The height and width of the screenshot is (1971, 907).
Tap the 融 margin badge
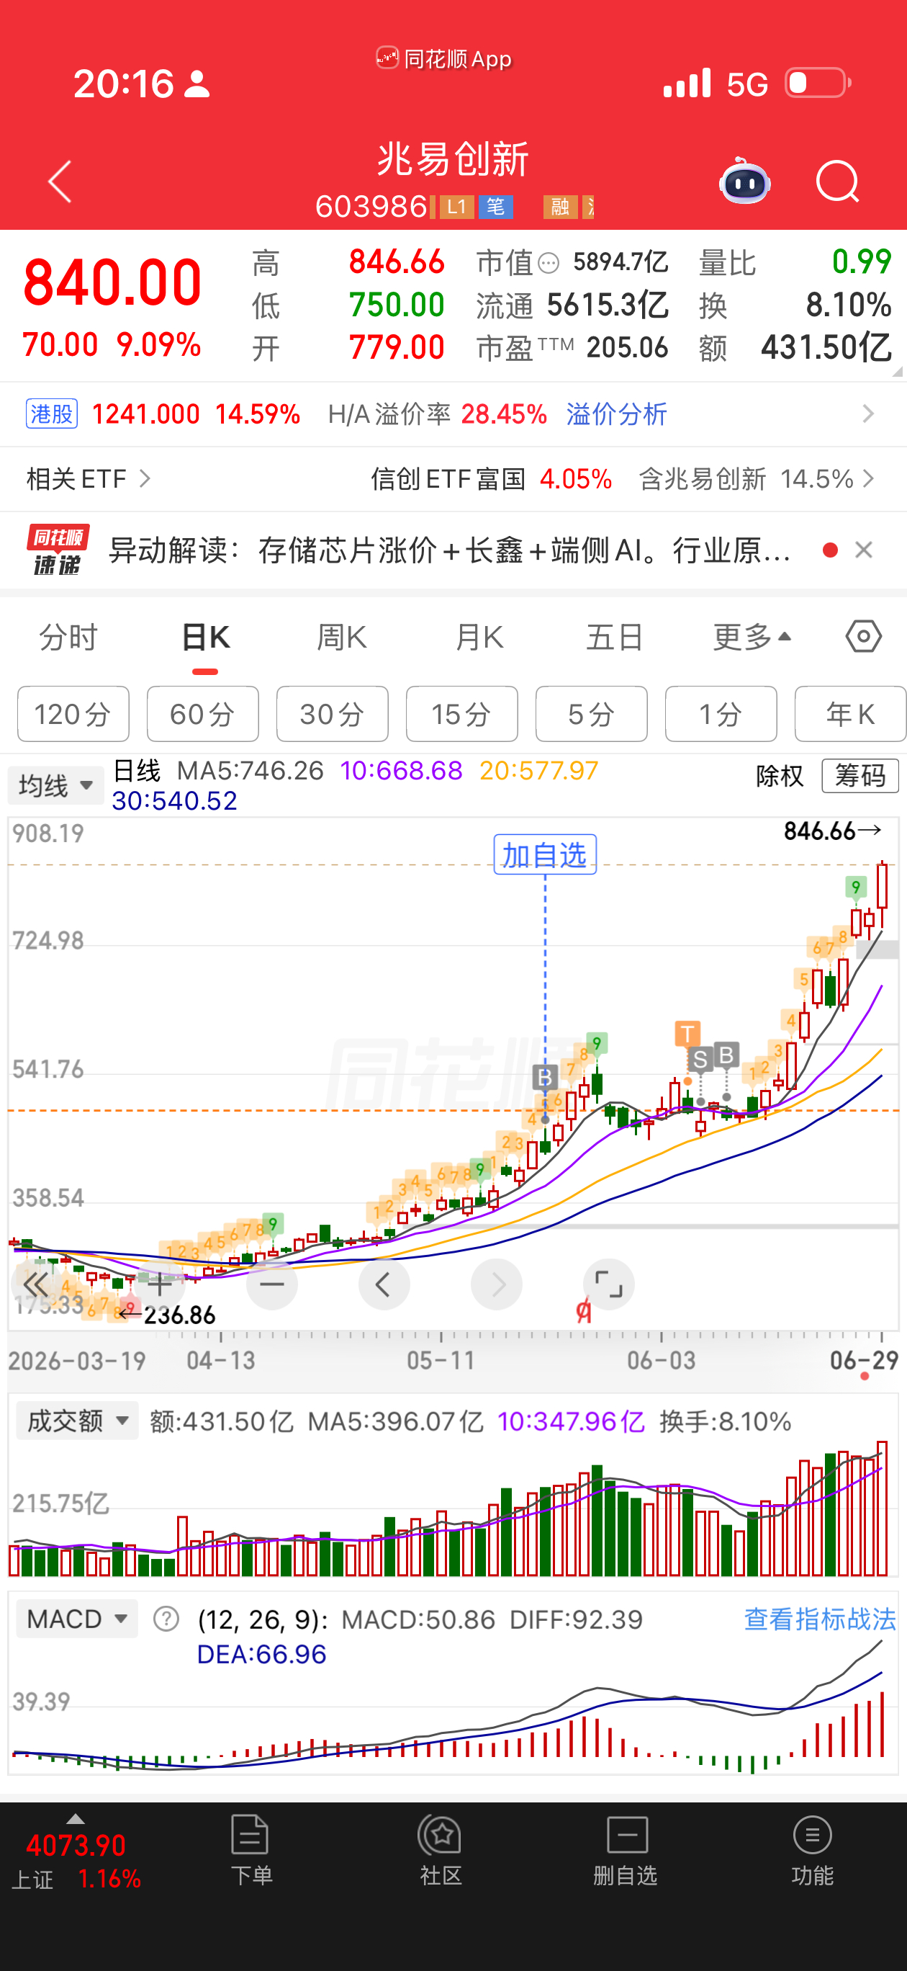tap(560, 207)
